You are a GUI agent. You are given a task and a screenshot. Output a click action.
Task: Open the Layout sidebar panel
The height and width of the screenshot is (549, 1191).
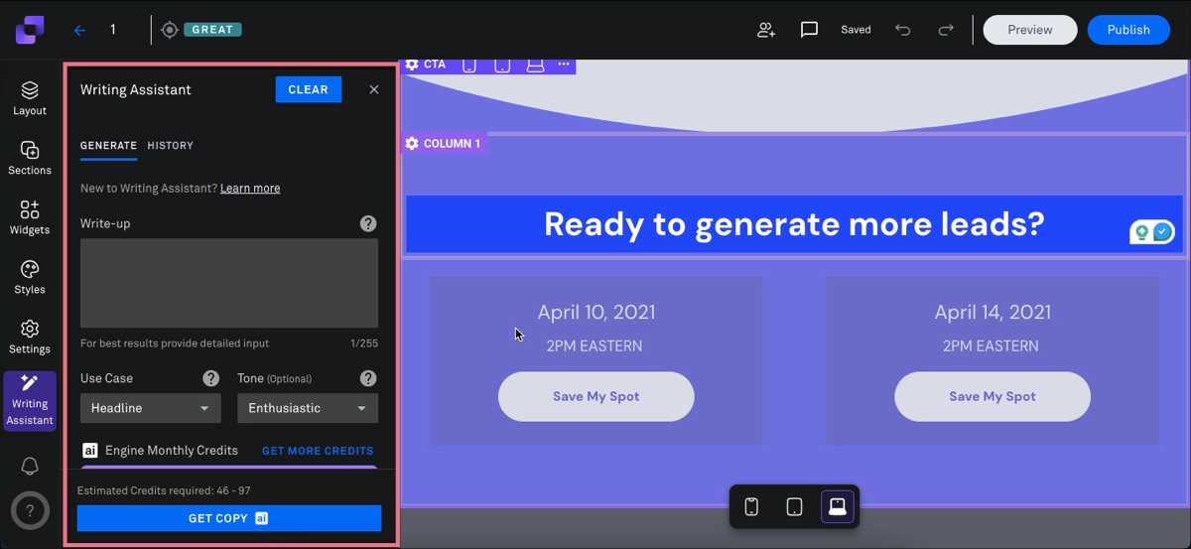(30, 98)
